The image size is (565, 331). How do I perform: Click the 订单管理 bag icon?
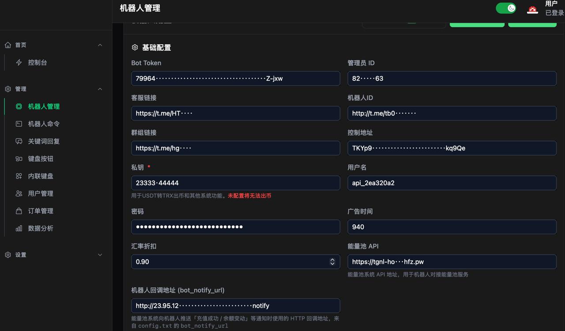19,211
